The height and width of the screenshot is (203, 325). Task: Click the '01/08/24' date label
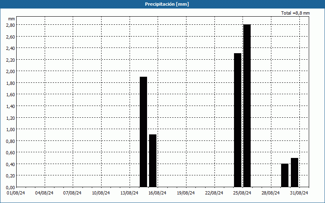tap(16, 193)
